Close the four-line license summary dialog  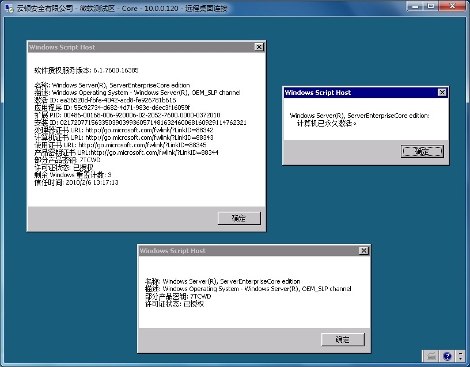tap(363, 251)
